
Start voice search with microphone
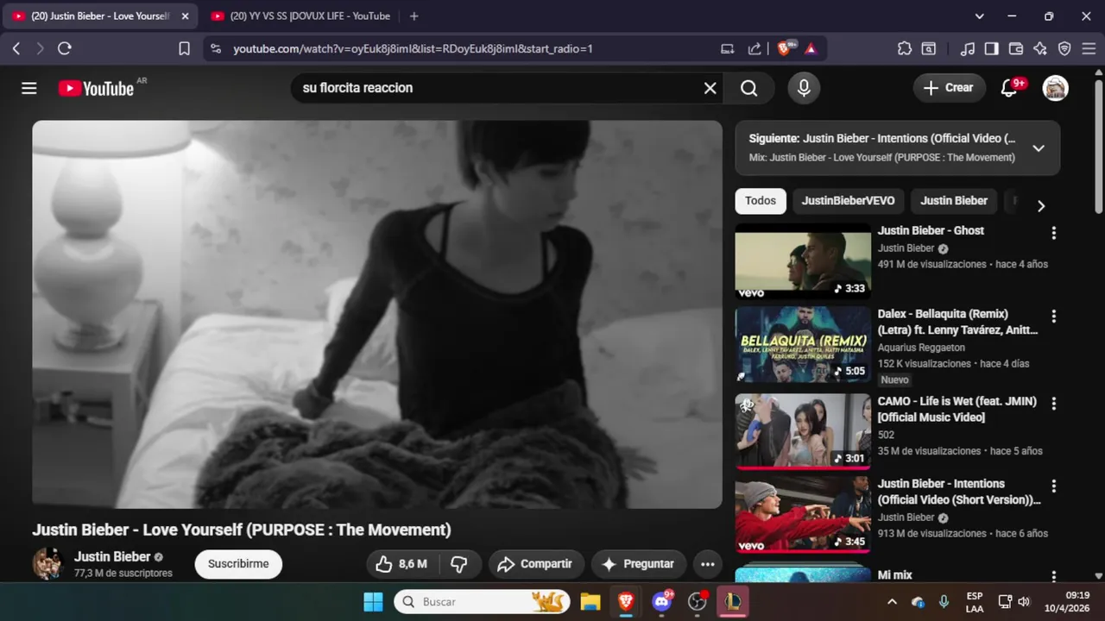click(x=804, y=88)
